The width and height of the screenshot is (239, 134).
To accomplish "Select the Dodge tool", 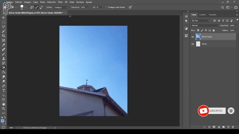I will pos(3,82).
